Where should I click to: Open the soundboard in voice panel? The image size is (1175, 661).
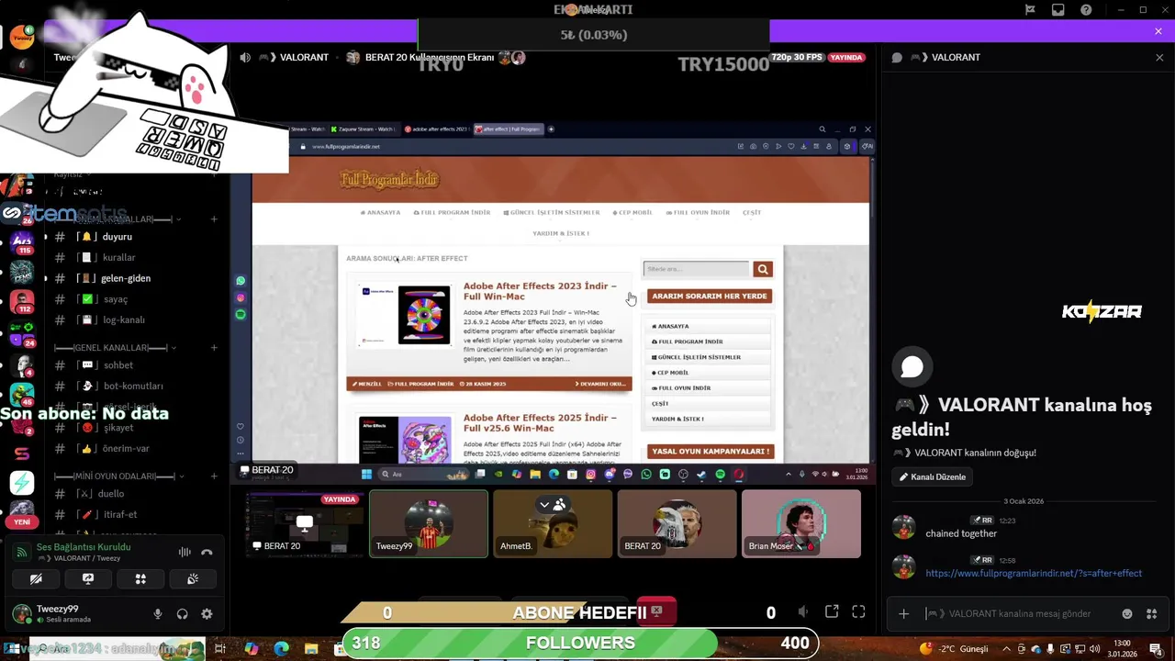click(x=193, y=579)
